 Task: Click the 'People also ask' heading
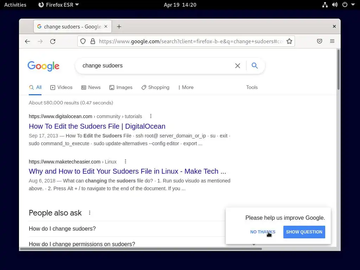[x=55, y=213]
